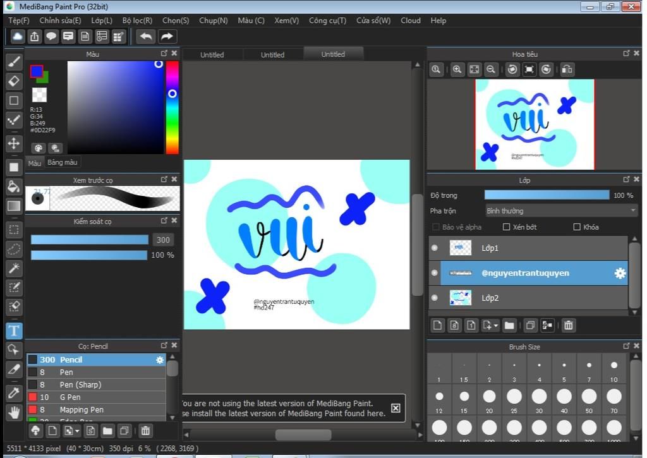Select the G Pen brush
Image resolution: width=647 pixels, height=458 pixels.
[97, 397]
